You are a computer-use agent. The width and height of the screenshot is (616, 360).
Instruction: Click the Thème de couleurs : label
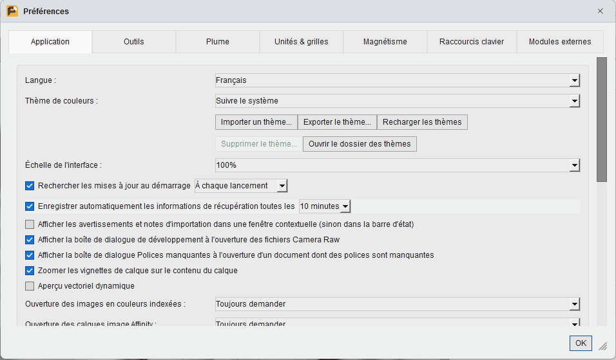point(61,101)
